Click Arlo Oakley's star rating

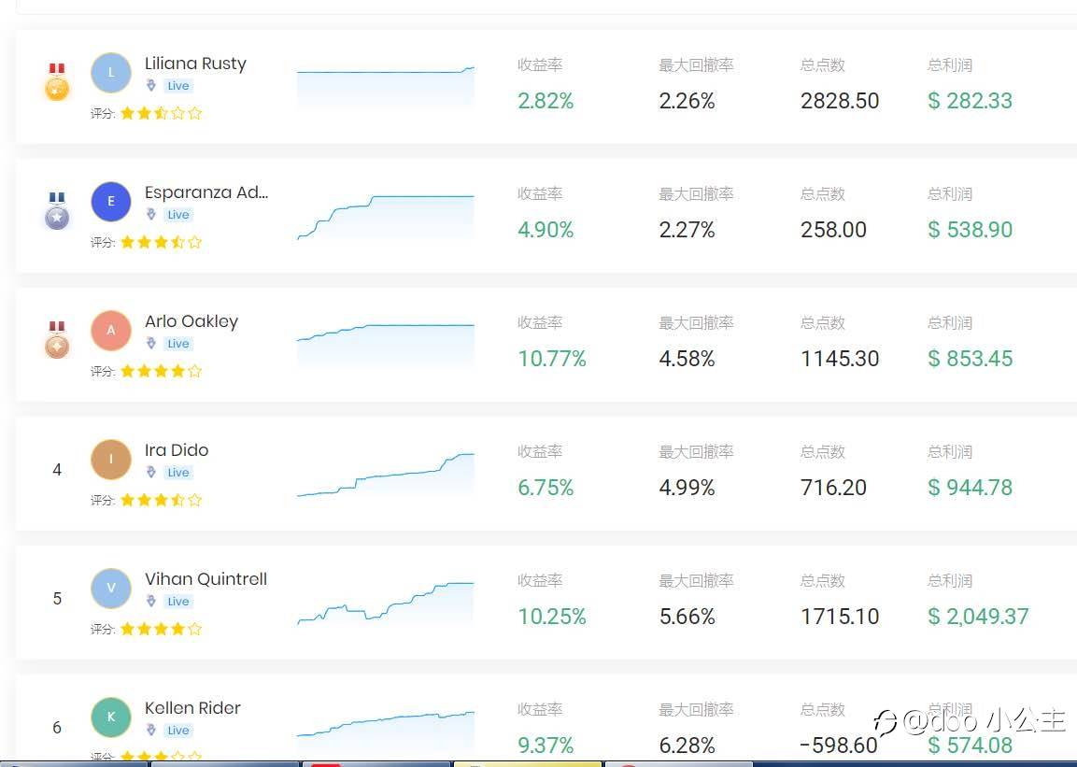161,372
